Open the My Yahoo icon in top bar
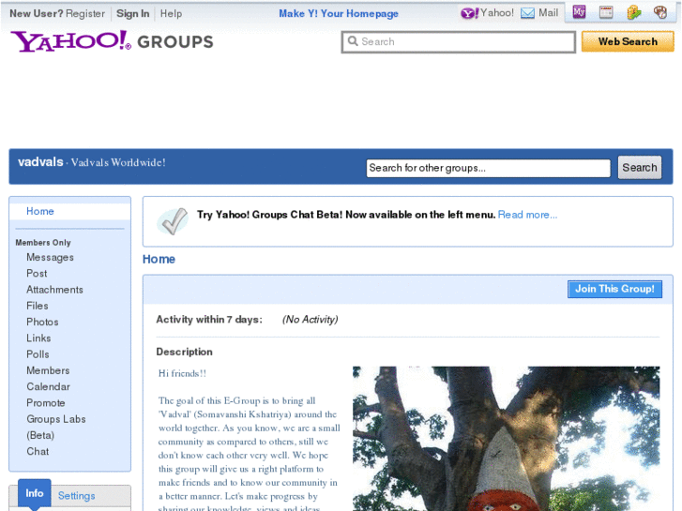682x511 pixels. click(579, 12)
